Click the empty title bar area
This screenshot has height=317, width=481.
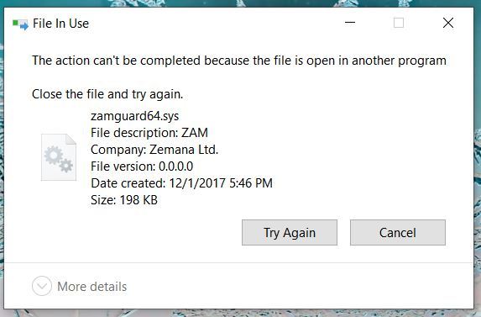[x=215, y=24]
